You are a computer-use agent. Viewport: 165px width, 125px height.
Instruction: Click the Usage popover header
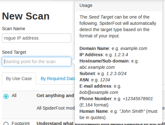(x=119, y=6)
